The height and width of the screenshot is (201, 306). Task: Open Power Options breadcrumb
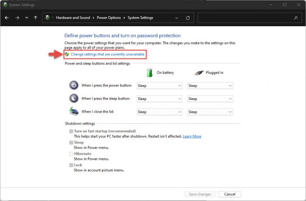(109, 18)
